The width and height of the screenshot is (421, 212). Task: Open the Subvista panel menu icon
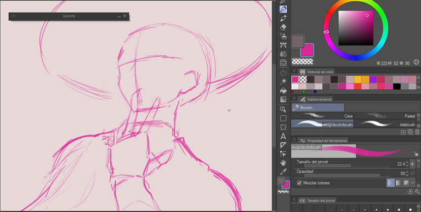[x=13, y=16]
